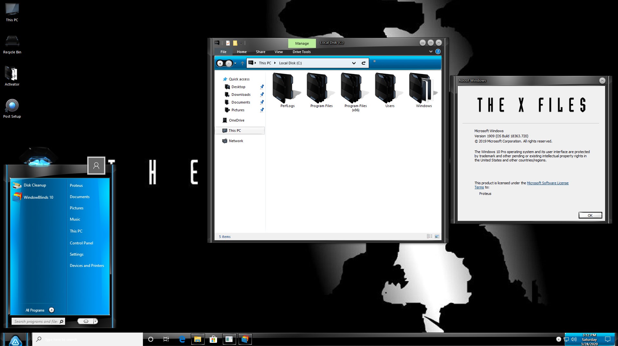Expand root breadcrumb arrow before This PC
The width and height of the screenshot is (618, 346).
pos(255,63)
